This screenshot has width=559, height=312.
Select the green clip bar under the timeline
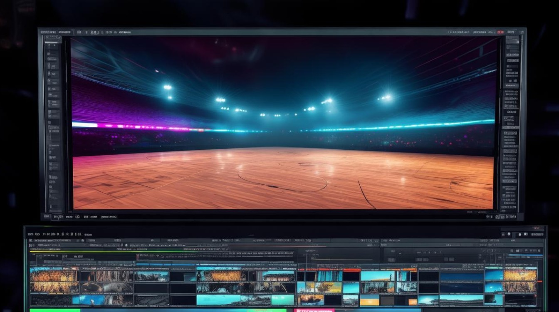pyautogui.click(x=55, y=310)
